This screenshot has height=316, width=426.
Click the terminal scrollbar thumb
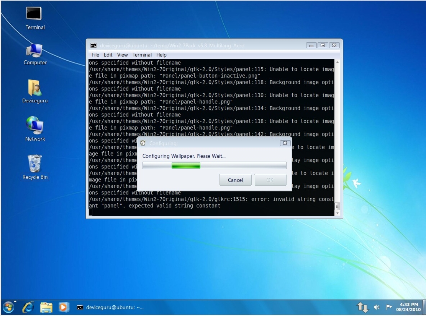pyautogui.click(x=338, y=206)
